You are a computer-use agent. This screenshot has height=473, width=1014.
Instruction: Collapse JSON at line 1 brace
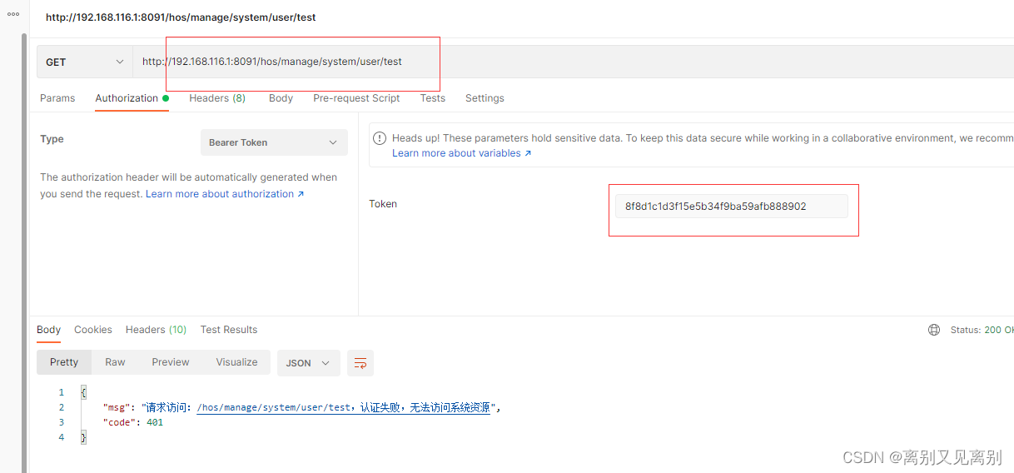(x=83, y=392)
